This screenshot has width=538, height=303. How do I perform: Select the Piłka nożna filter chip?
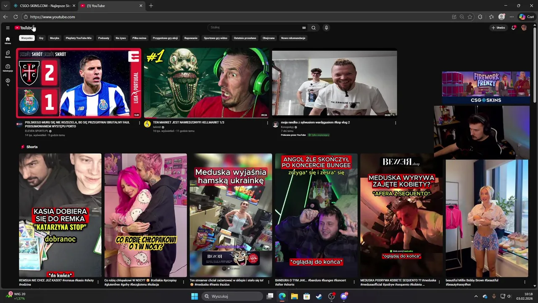point(139,38)
